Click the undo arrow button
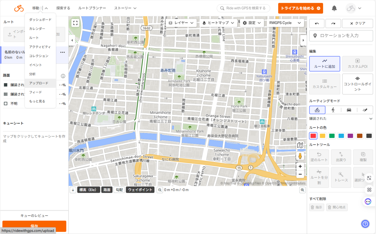Image resolution: width=376 pixels, height=234 pixels. tap(317, 23)
